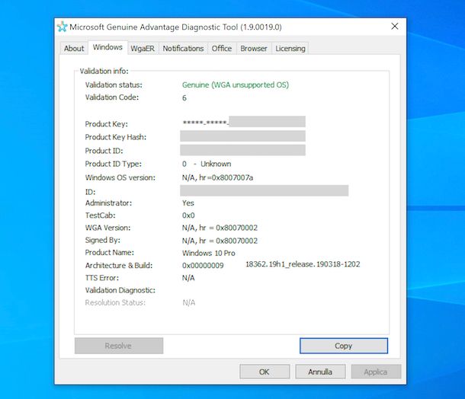Click the 'Product Key:' label
This screenshot has width=465, height=399.
[x=106, y=124]
